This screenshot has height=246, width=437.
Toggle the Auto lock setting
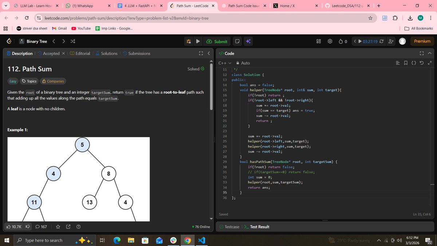click(243, 63)
